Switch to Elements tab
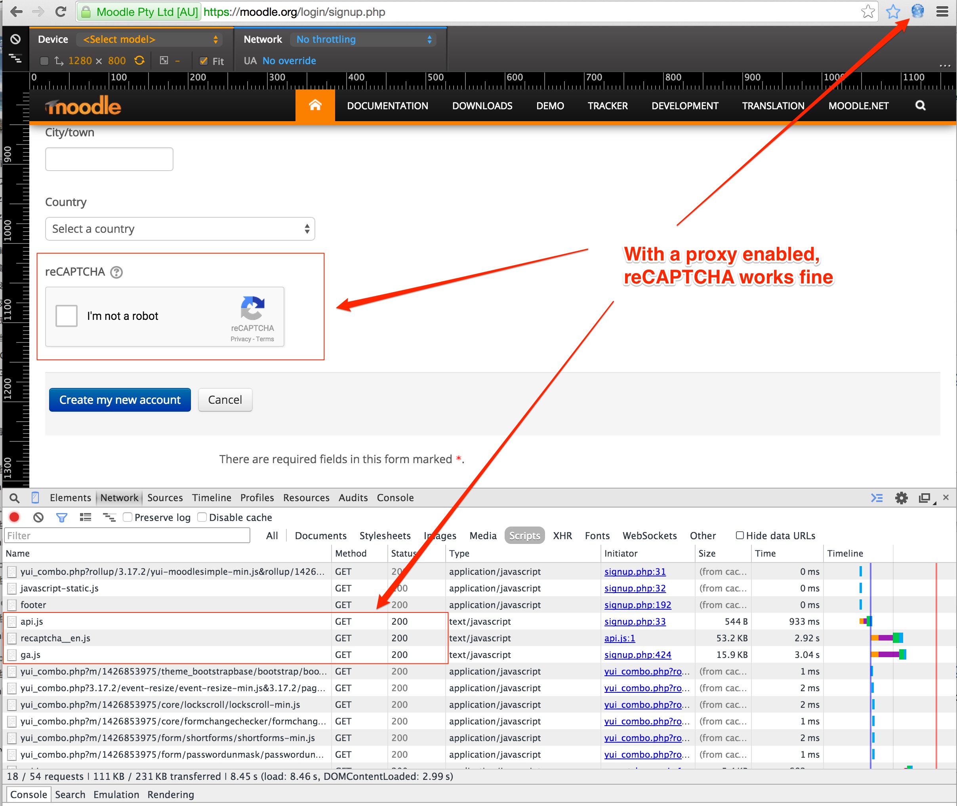This screenshot has width=957, height=806. 71,498
